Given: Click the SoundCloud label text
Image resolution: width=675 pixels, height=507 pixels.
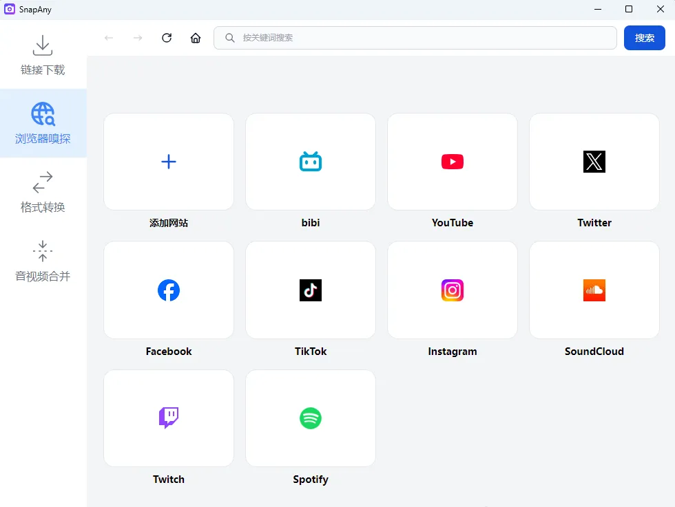Looking at the screenshot, I should click(x=594, y=352).
